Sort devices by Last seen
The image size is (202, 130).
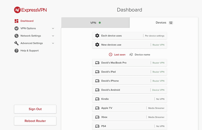120,55
